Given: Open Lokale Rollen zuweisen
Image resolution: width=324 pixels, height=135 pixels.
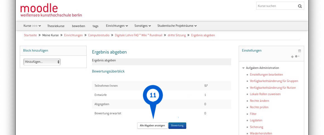Looking at the screenshot, I should coord(265,94).
